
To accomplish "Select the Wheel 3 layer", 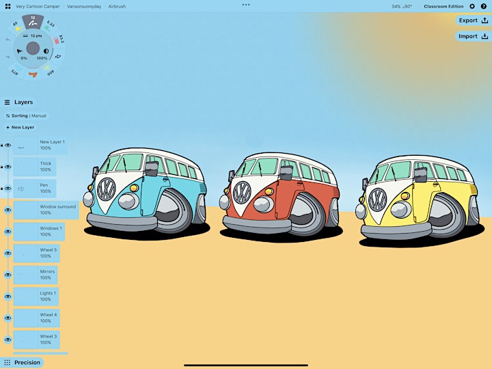I will [x=37, y=340].
